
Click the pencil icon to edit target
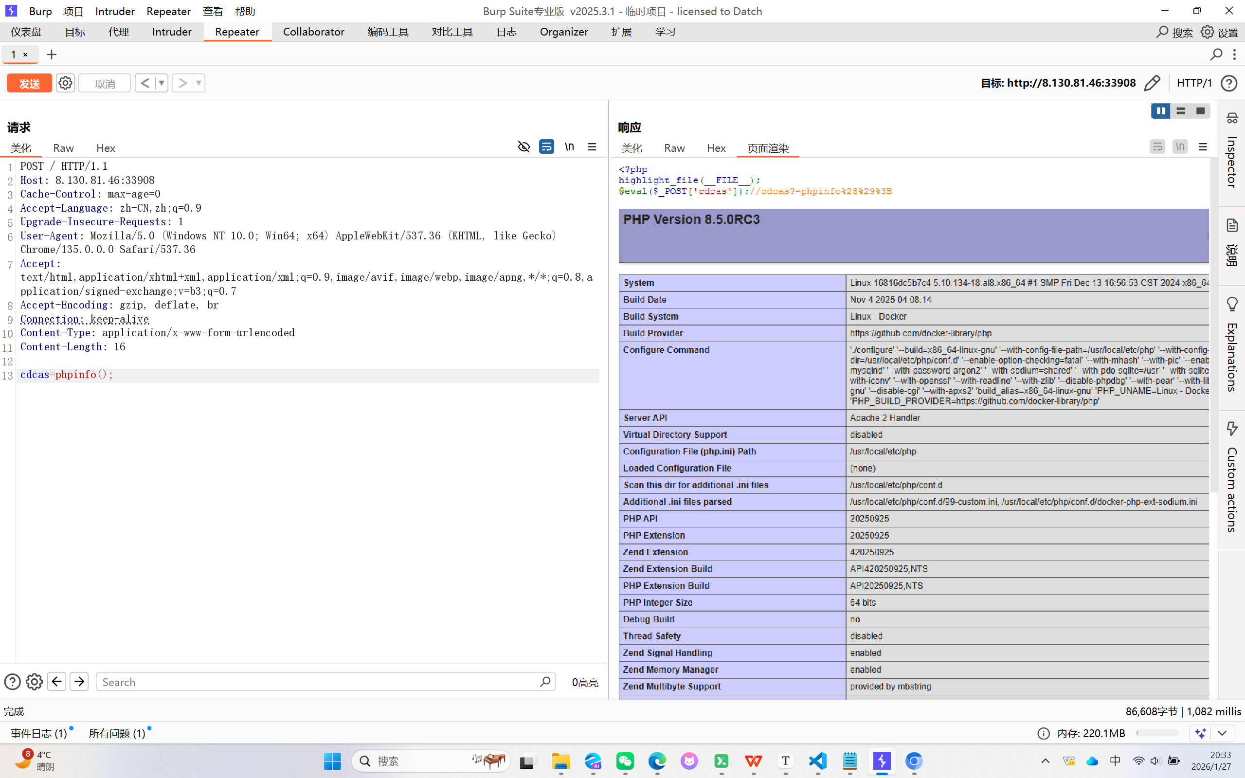[x=1152, y=83]
